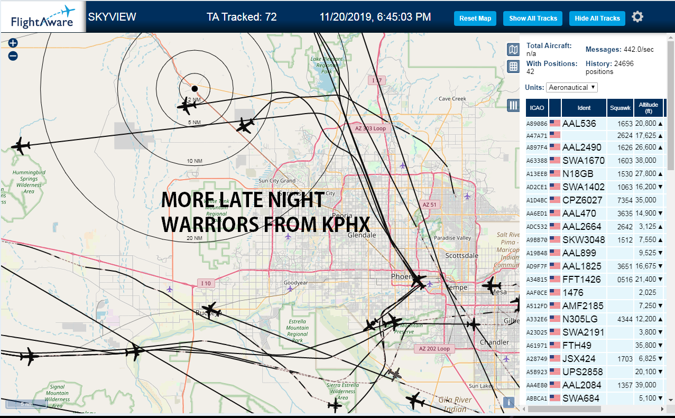Select the aircraft over Mesa

(x=491, y=285)
